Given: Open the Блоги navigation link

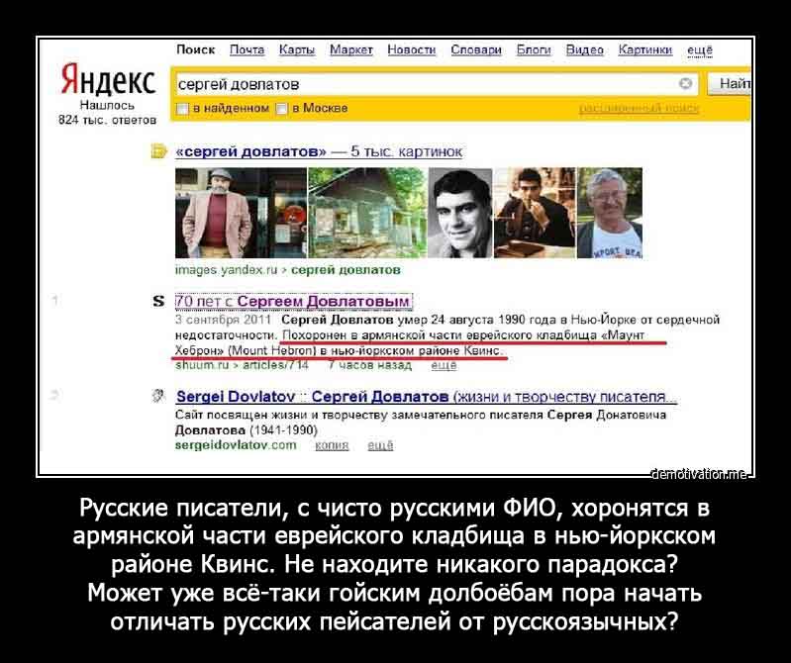Looking at the screenshot, I should (534, 49).
